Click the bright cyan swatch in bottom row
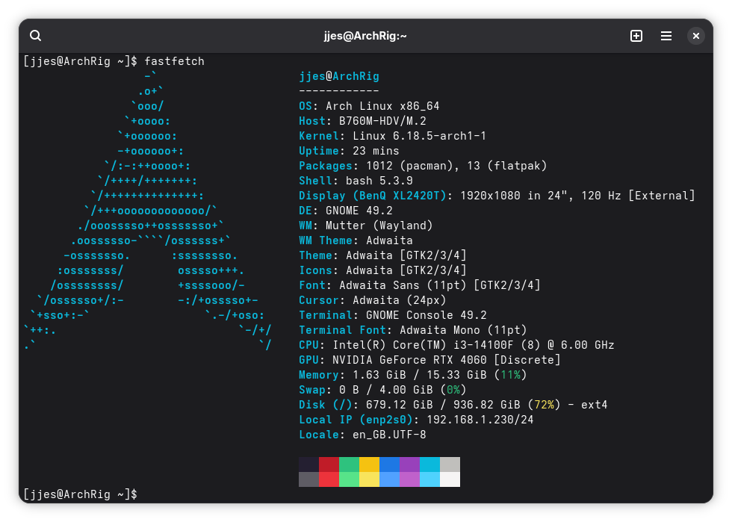 (429, 479)
